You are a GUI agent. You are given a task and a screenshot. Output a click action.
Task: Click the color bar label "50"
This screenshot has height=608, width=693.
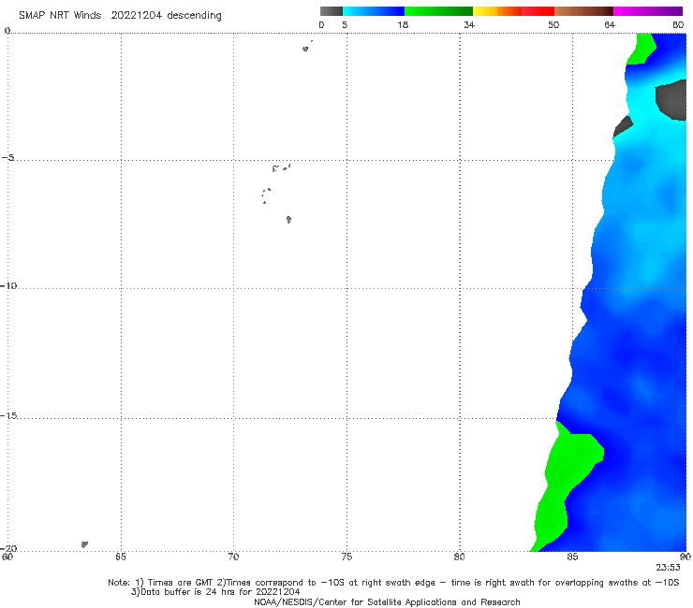click(x=553, y=24)
